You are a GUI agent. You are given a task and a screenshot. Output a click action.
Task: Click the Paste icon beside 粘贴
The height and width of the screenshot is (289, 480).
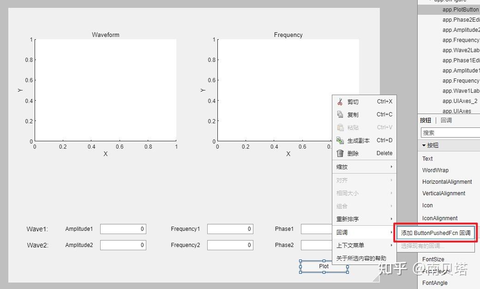(341, 127)
